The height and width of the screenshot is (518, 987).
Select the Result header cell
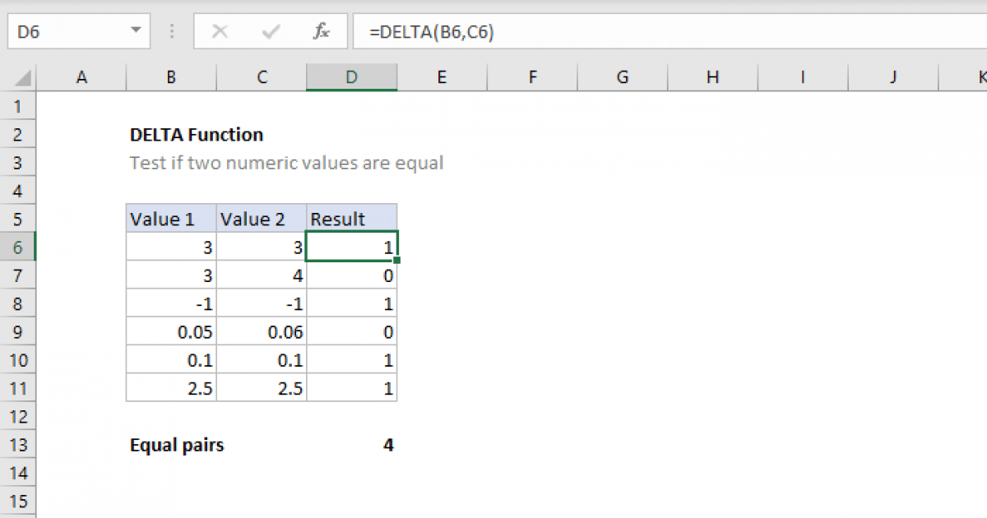pos(351,219)
